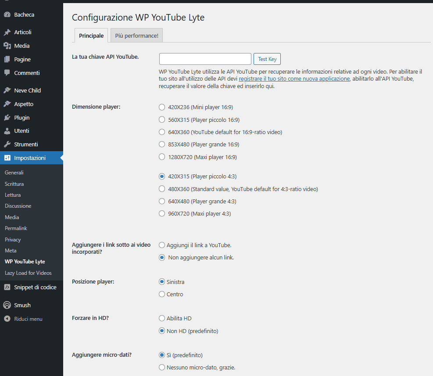Open Snippet di codice menu item

32,287
